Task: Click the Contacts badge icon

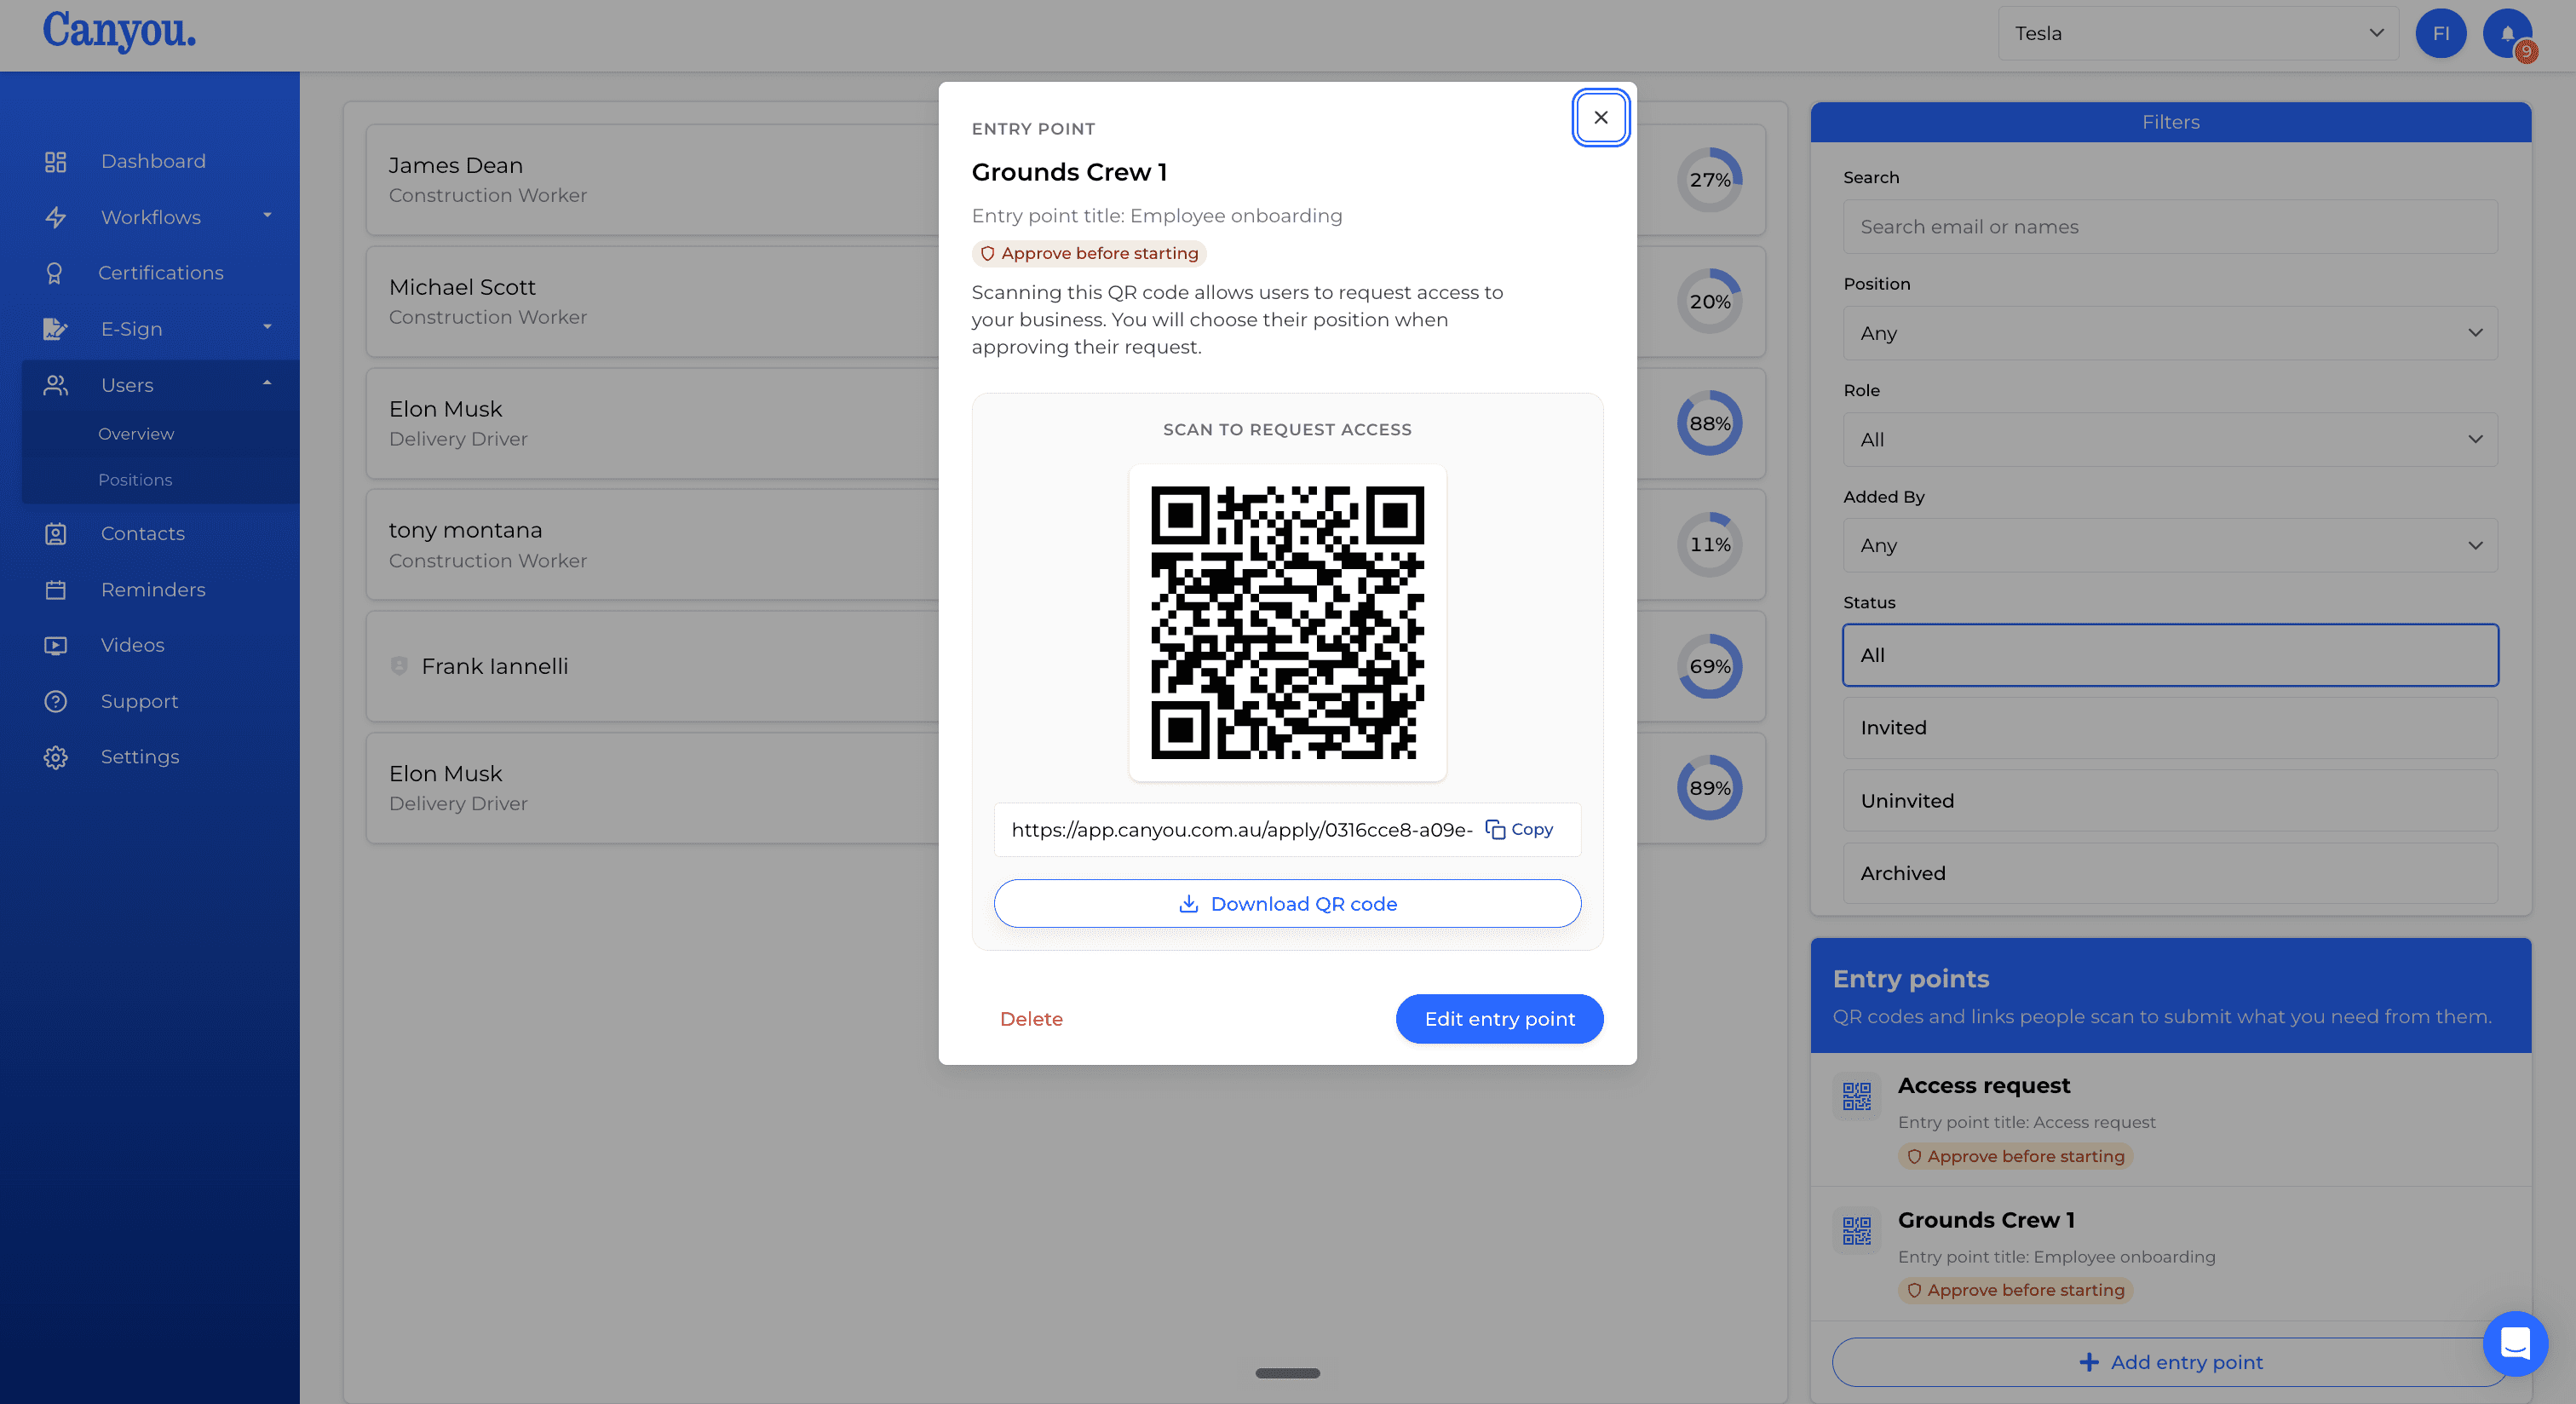Action: click(x=55, y=534)
